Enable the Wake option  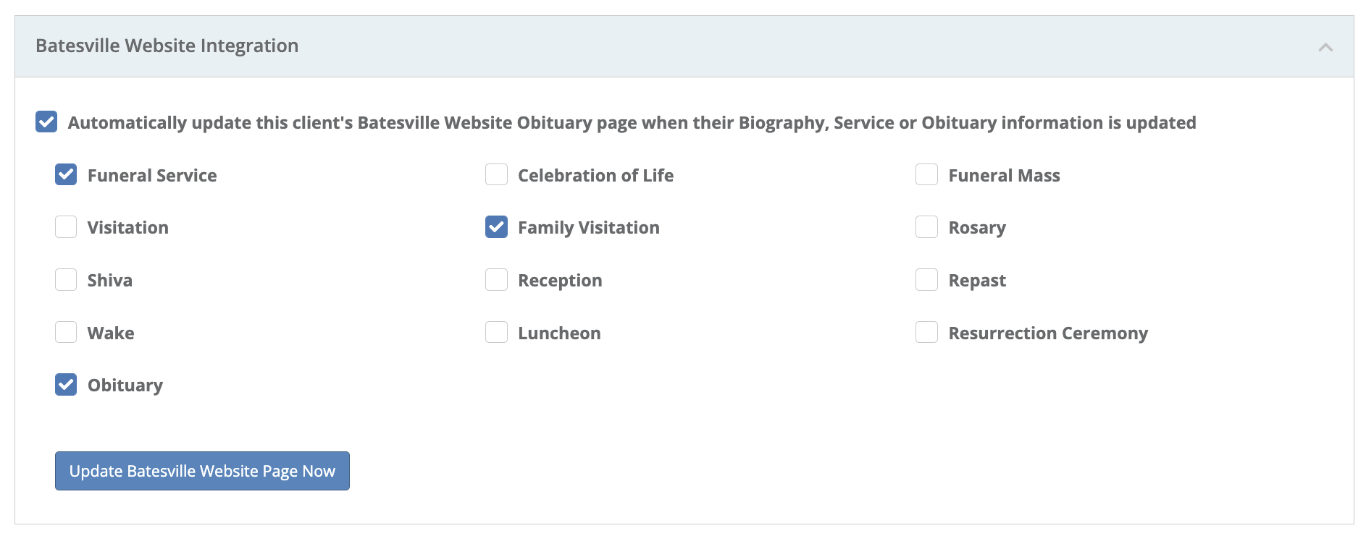coord(66,332)
